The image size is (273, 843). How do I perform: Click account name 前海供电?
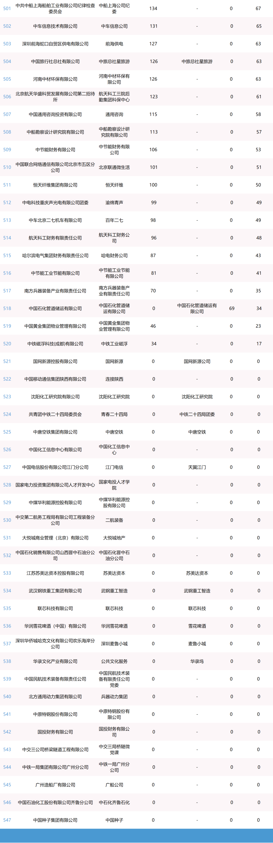click(114, 44)
